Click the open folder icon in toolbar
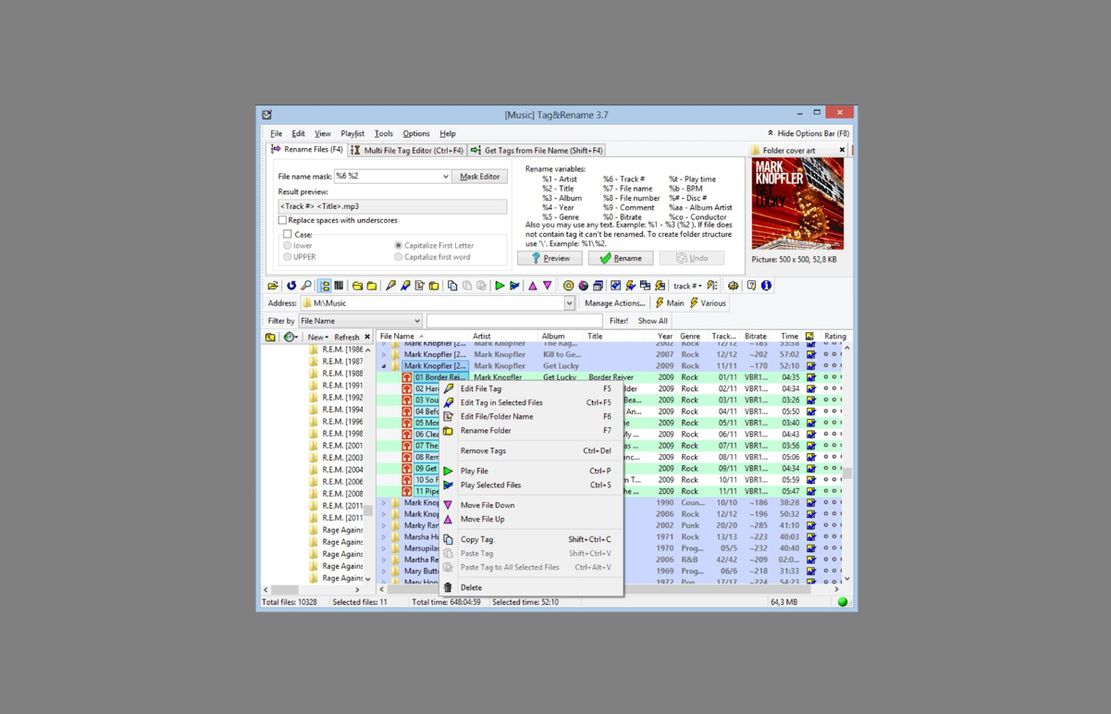 pos(273,286)
